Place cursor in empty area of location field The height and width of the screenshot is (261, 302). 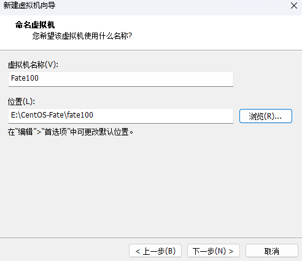point(164,116)
